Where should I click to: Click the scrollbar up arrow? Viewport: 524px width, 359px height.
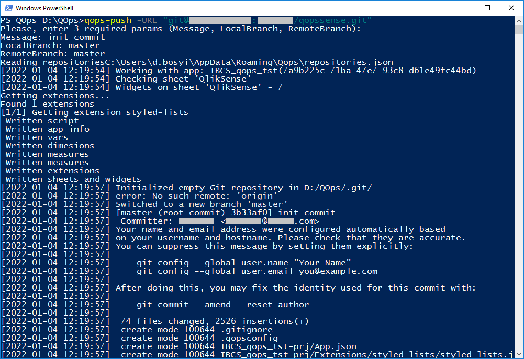point(519,21)
